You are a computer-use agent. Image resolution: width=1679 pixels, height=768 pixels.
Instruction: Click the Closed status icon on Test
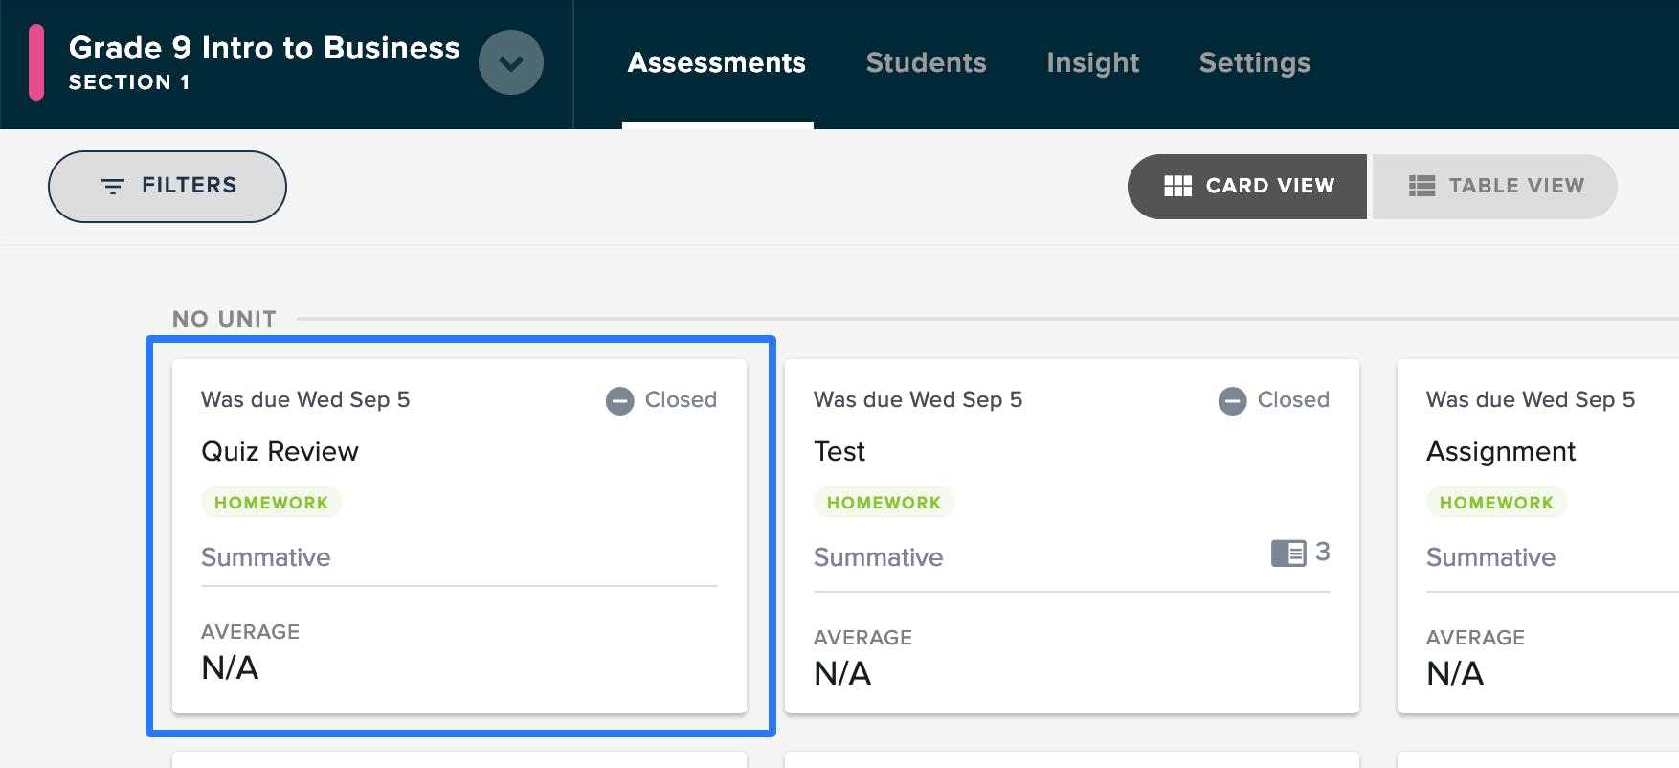(1233, 400)
